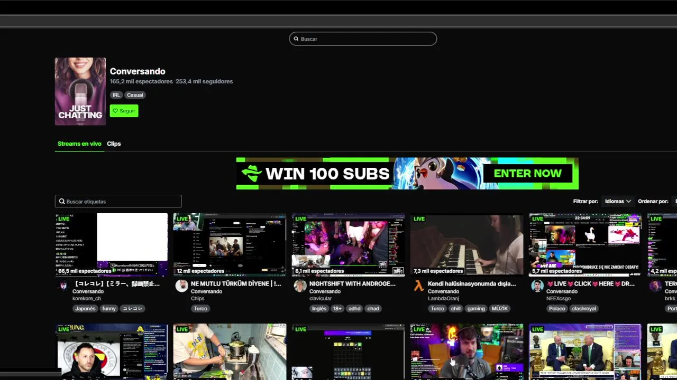Open the Just Chatting category cover image
Viewport: 677px width, 380px height.
click(80, 91)
